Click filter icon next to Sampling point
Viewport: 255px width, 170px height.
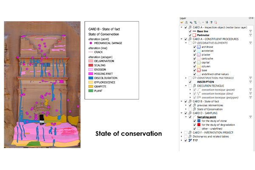point(251,117)
